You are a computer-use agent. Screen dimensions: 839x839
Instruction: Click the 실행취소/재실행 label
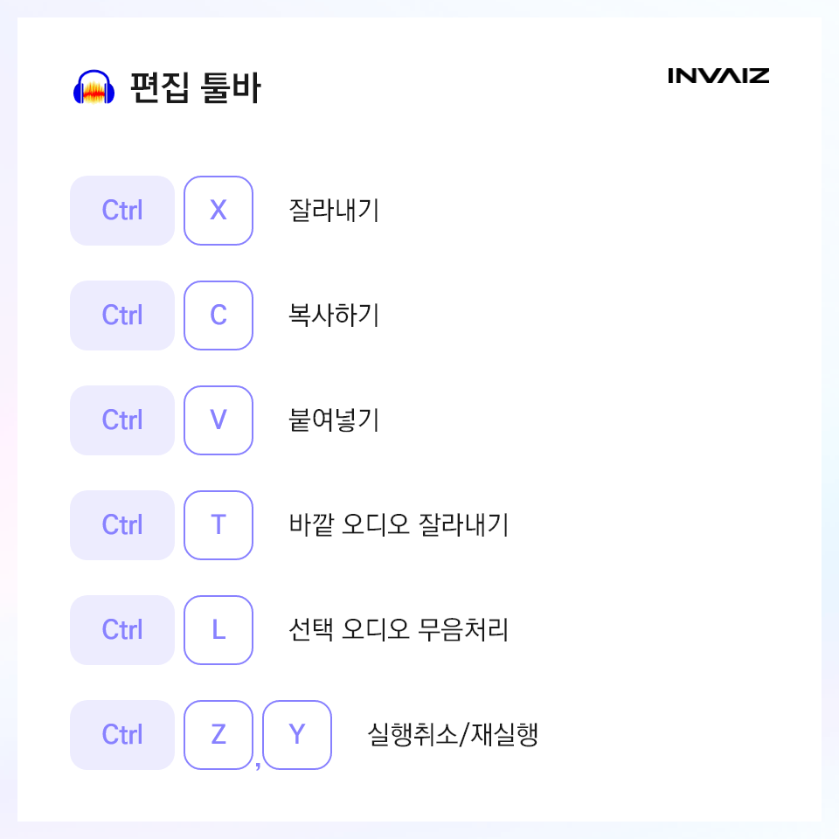pyautogui.click(x=453, y=734)
